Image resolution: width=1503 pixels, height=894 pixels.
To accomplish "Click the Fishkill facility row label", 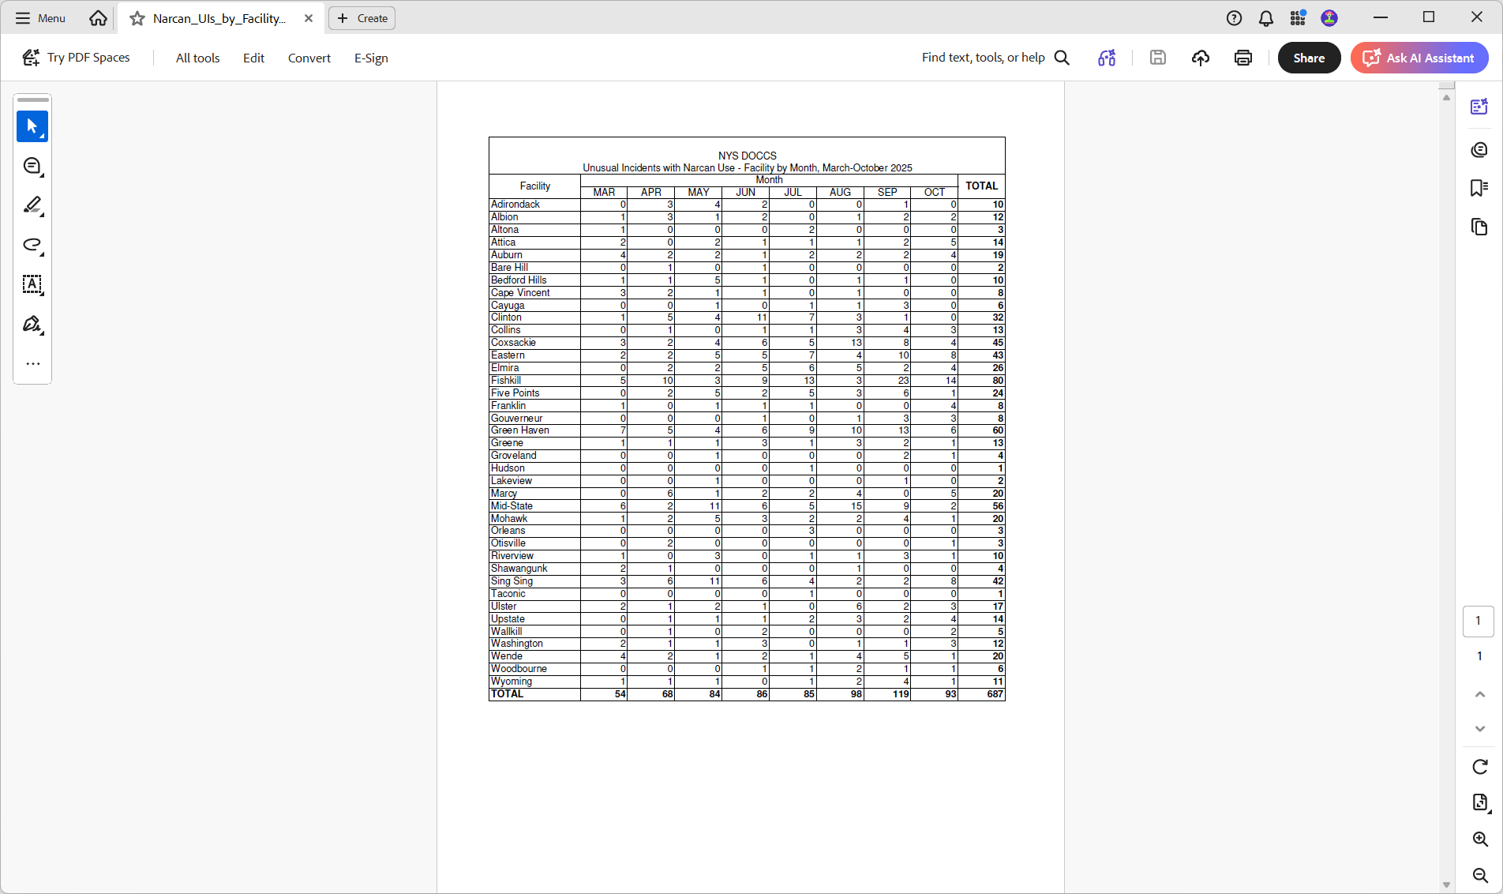I will (x=506, y=381).
